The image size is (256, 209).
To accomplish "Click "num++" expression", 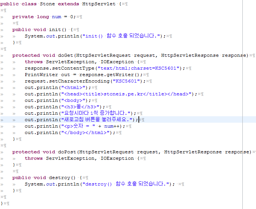I will pos(112,126).
